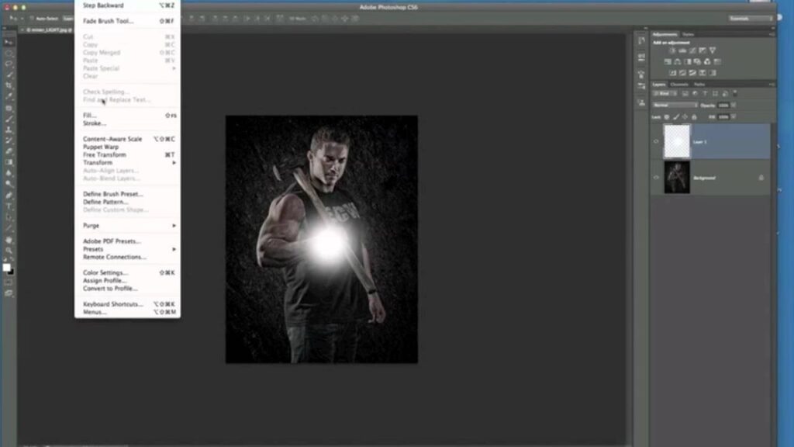Expand the Opacity value dropdown arrow

pos(734,105)
